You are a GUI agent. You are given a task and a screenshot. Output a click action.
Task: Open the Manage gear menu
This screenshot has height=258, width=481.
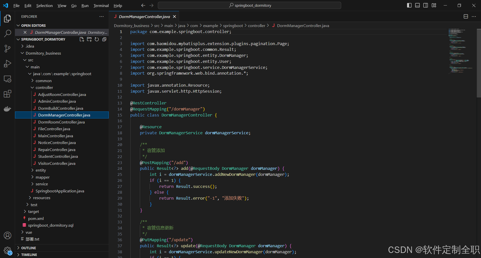[x=8, y=250]
